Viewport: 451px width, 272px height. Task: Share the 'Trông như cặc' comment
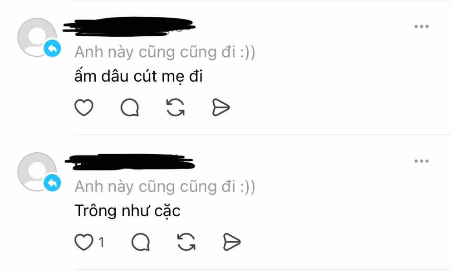click(232, 242)
